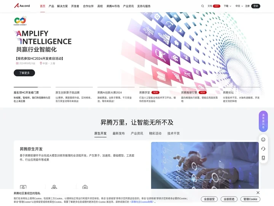Select 昇腾学堂 banner item
274x206 pixels.
158,95
